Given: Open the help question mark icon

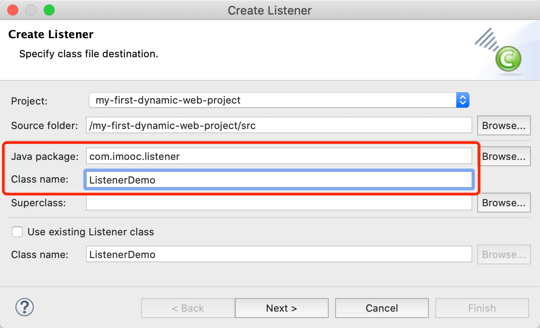Looking at the screenshot, I should click(x=25, y=308).
